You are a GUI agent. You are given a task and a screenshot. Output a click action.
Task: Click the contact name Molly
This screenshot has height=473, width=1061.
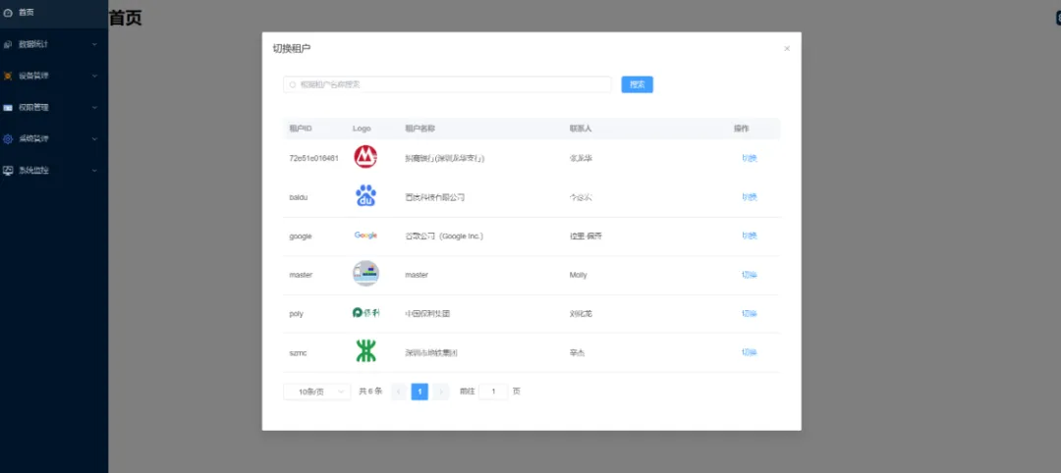[x=579, y=275]
